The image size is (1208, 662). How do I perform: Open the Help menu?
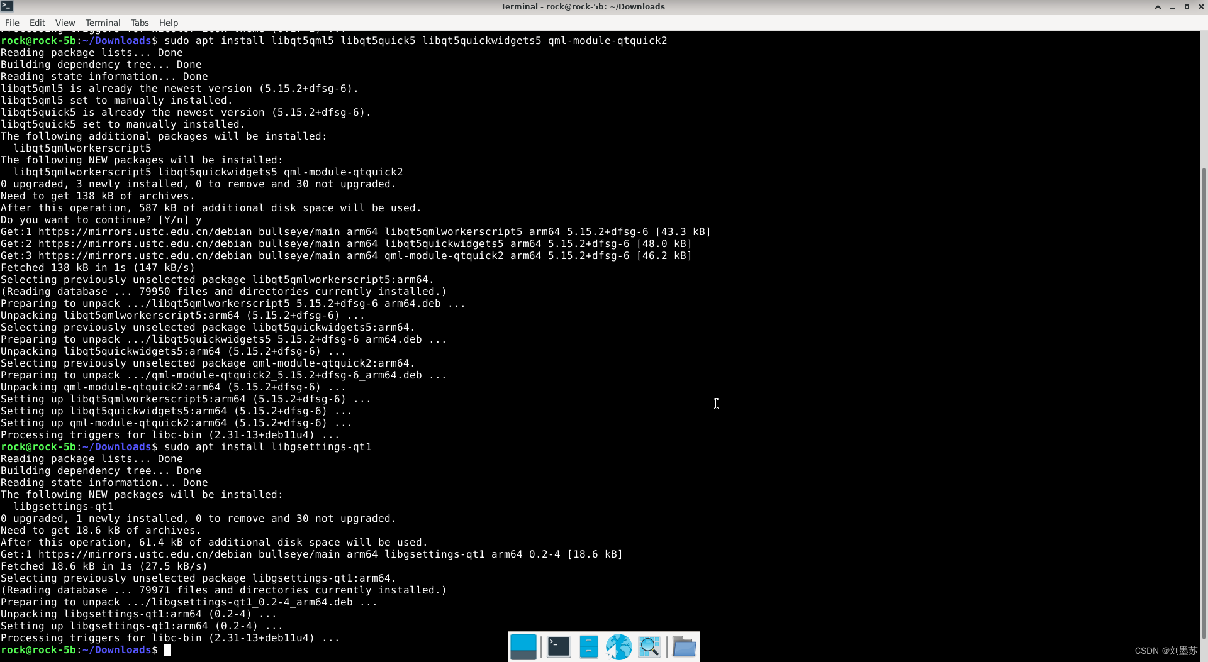pos(169,23)
